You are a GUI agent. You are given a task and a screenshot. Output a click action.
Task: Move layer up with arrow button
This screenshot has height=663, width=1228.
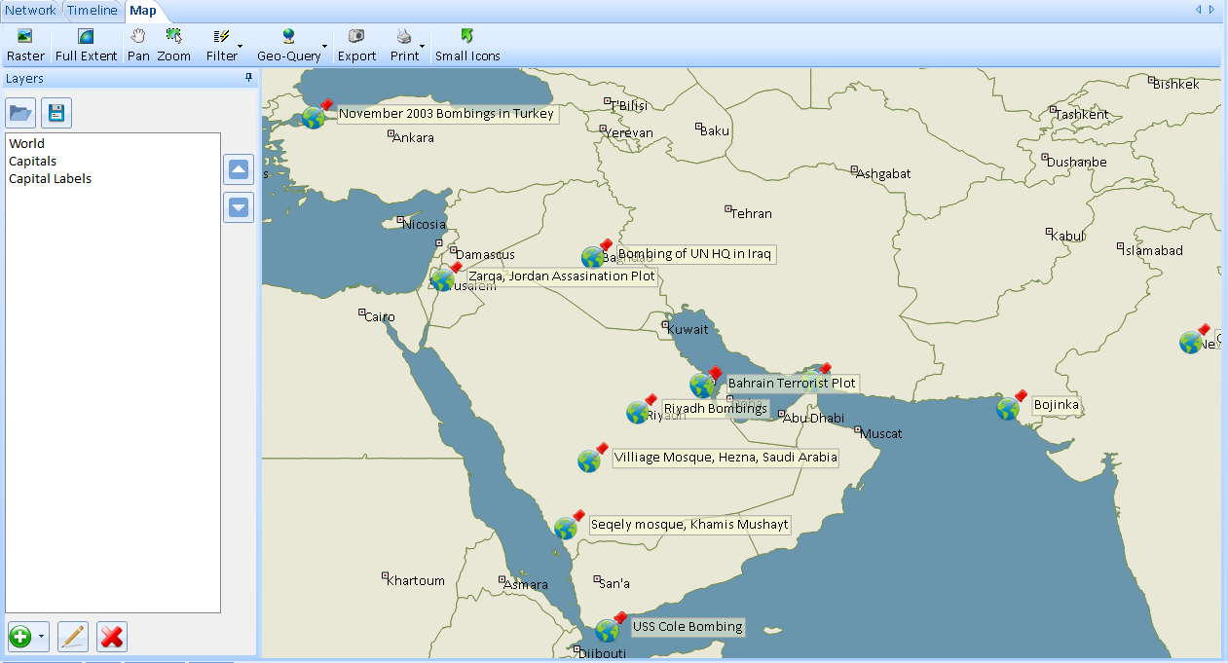(239, 170)
